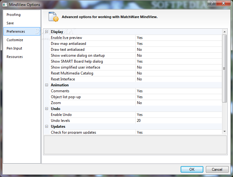
Task: Select Reset Multimedia Catalog row
Action: click(x=135, y=73)
